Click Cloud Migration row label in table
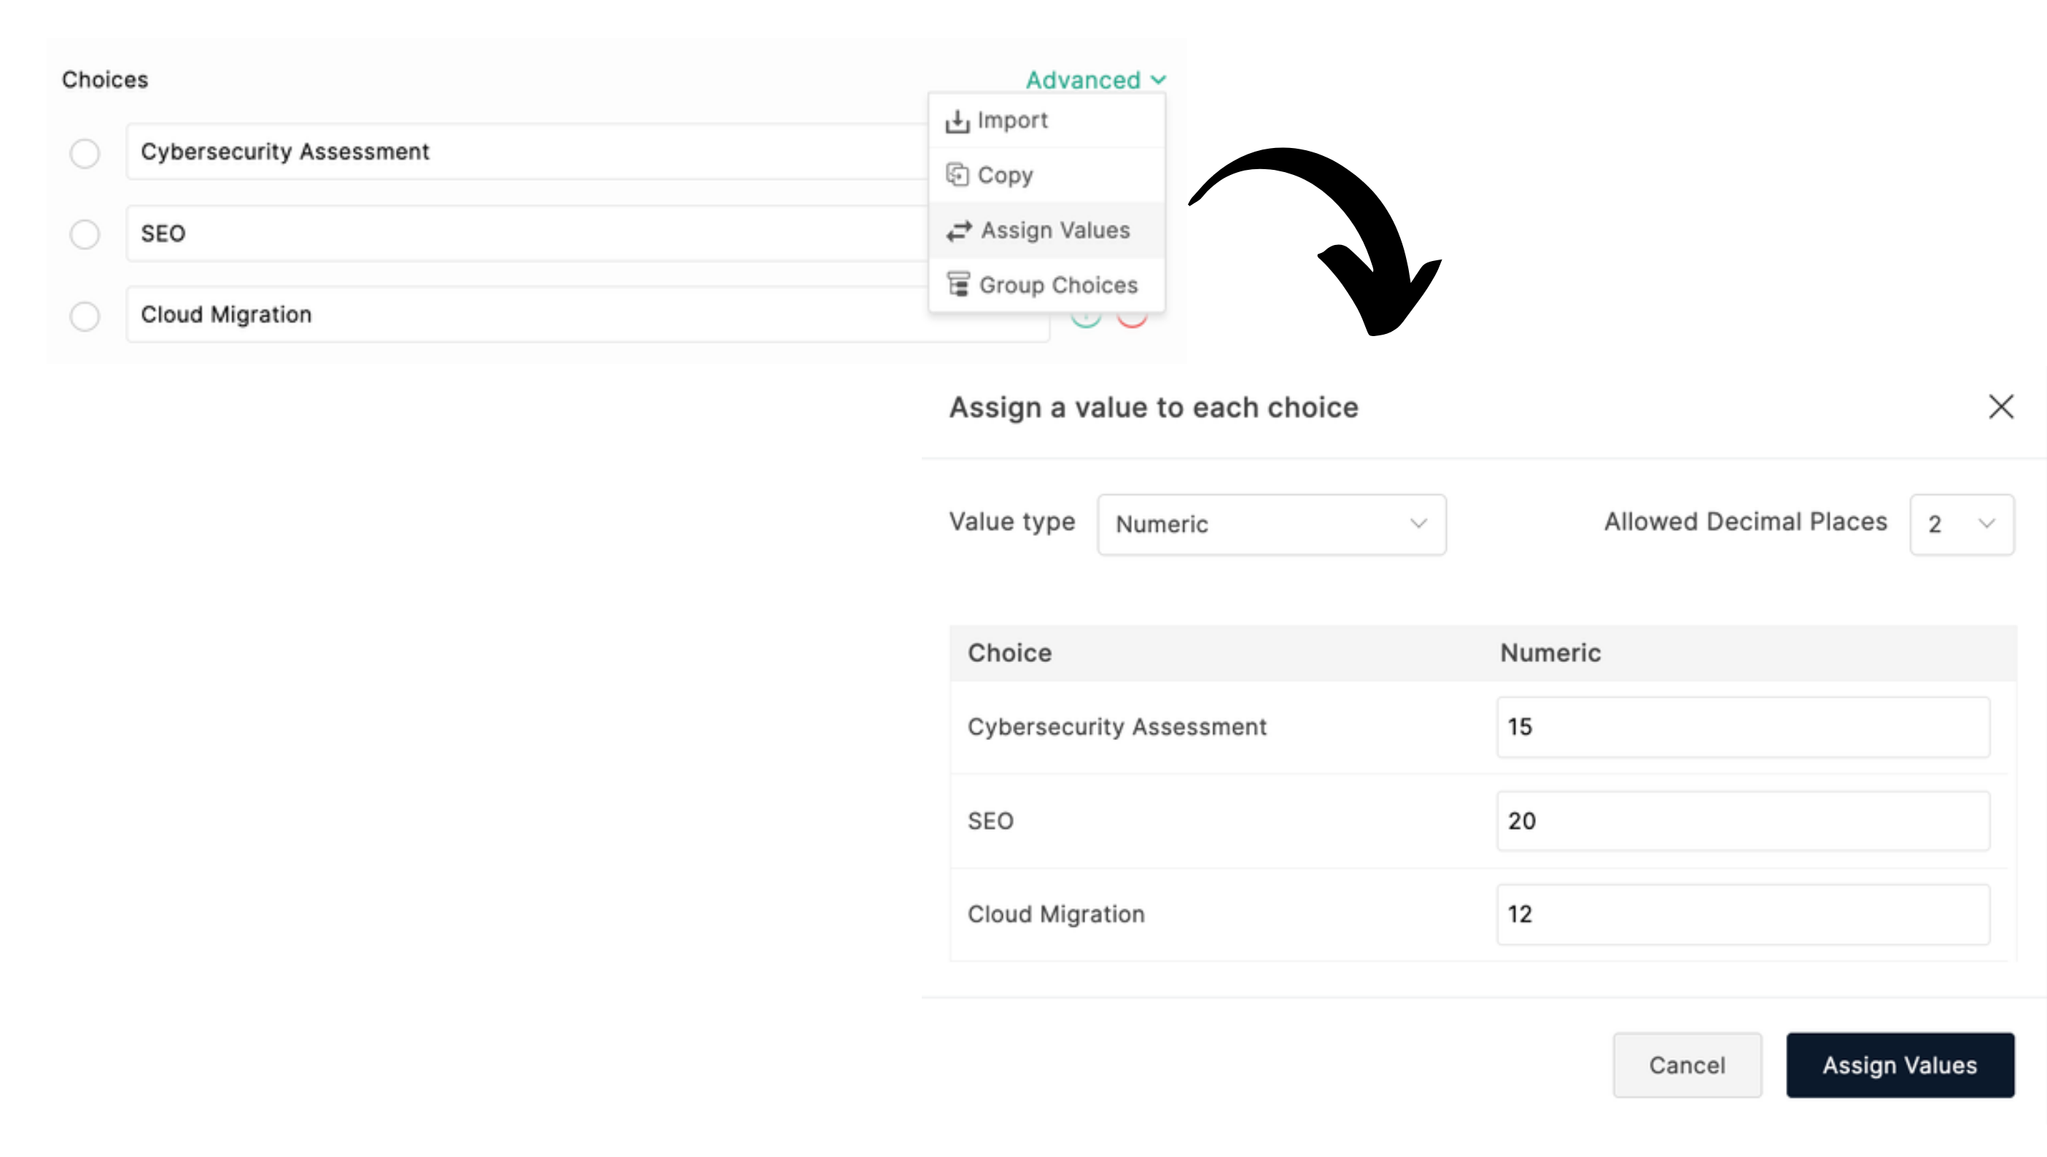This screenshot has height=1157, width=2047. pyautogui.click(x=1056, y=915)
